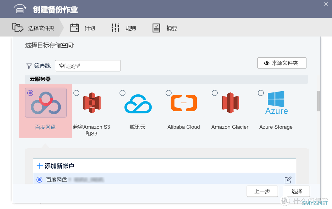Click the Amazon Glacier text label

point(230,127)
